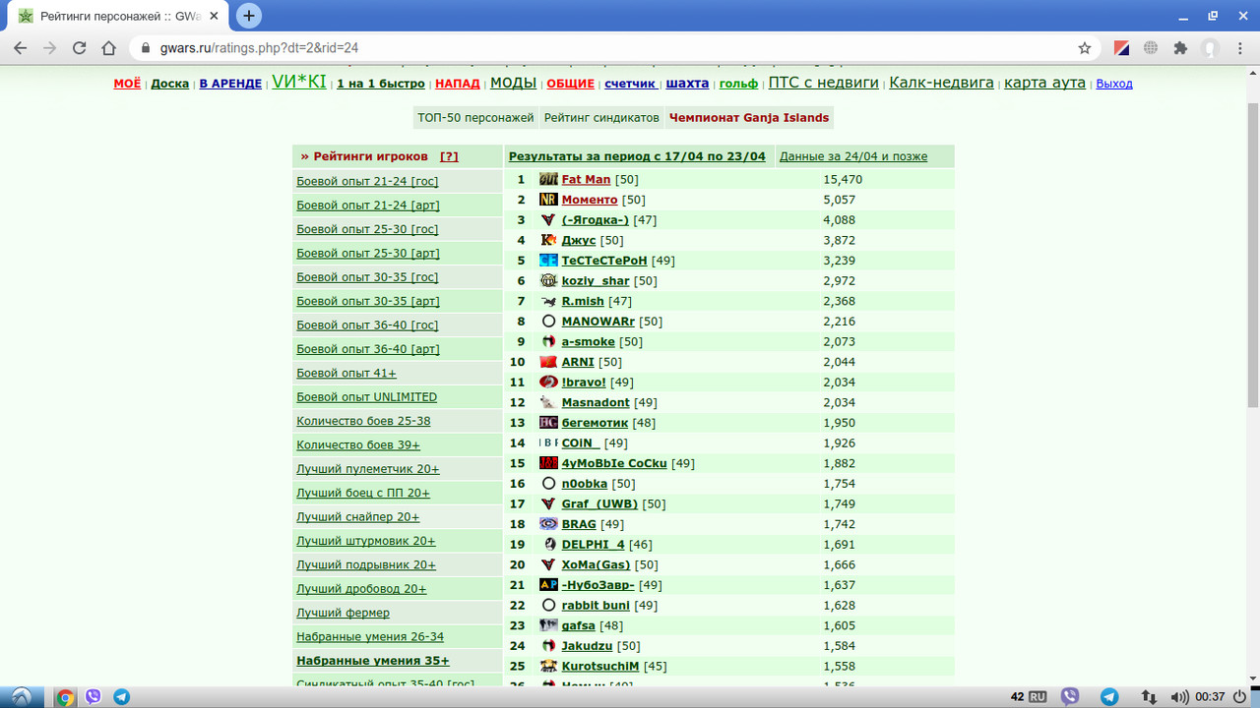Open Чемпионат Ganja Islands tab
This screenshot has width=1260, height=708.
coord(749,117)
